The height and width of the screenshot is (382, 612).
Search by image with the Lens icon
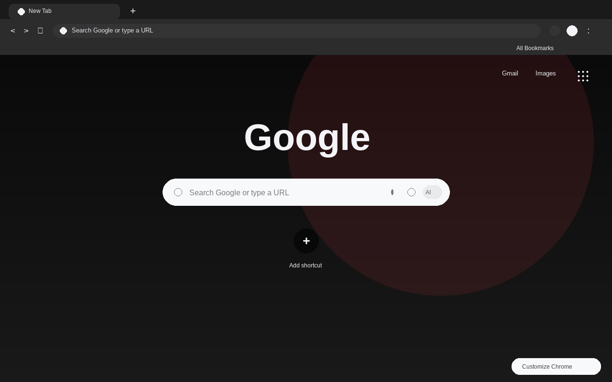(x=411, y=192)
